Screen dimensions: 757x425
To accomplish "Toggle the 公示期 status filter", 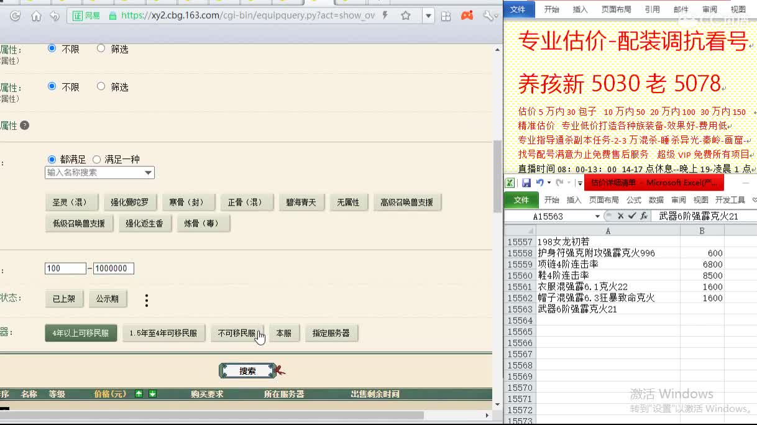I will 108,299.
